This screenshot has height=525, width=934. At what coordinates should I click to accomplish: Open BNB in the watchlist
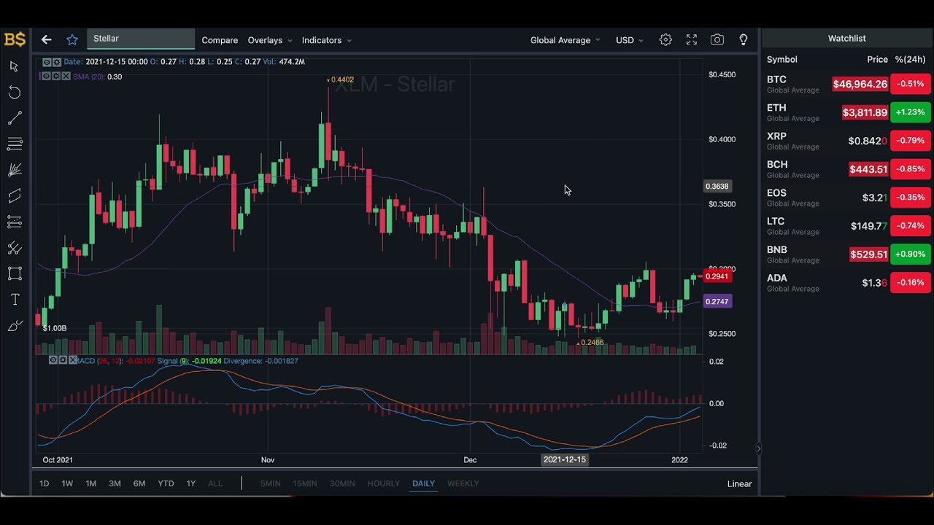point(847,254)
